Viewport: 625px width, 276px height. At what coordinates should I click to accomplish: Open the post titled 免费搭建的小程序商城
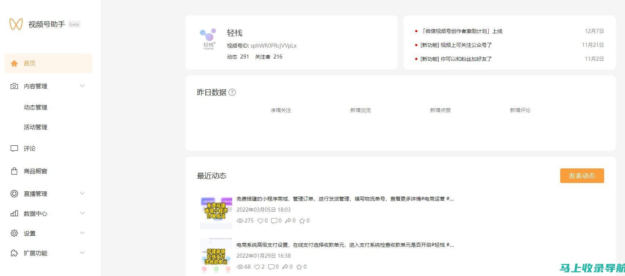[x=345, y=199]
